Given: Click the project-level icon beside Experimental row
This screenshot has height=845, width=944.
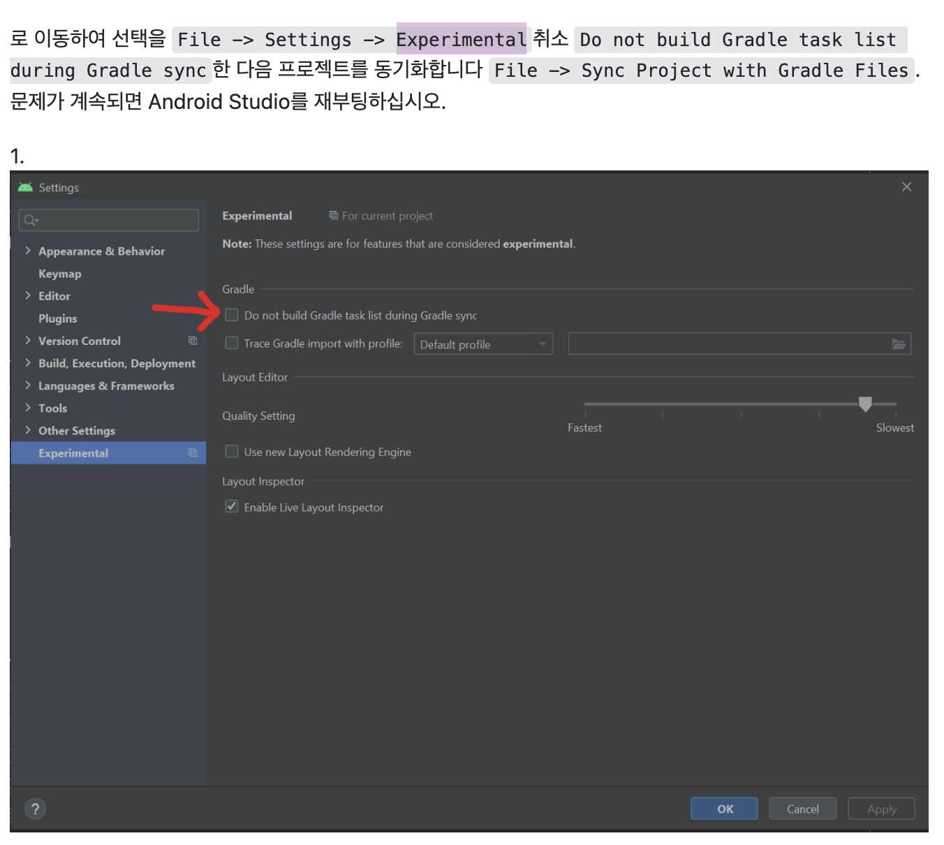Looking at the screenshot, I should coord(193,453).
